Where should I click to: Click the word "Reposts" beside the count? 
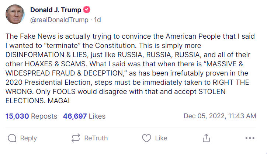point(44,116)
